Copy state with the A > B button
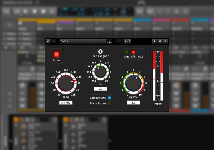The image size is (214, 150). 127,41
